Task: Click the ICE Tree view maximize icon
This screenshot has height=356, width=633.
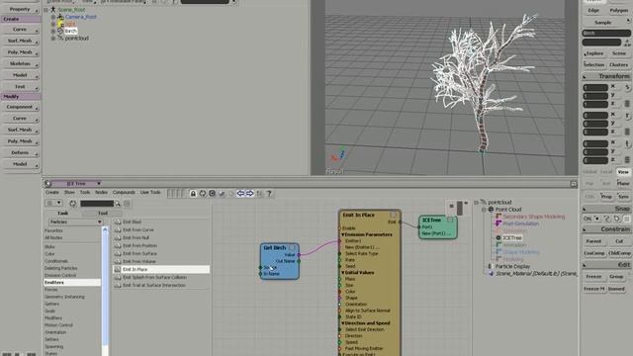Action: (x=574, y=184)
